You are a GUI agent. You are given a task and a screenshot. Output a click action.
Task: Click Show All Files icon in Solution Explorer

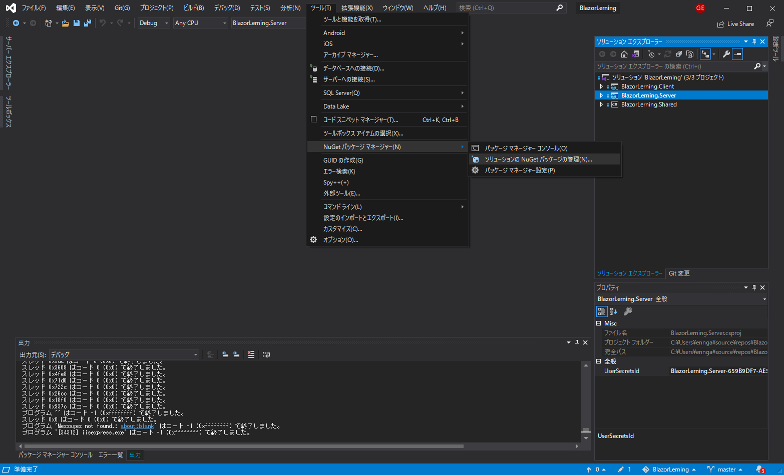point(690,54)
